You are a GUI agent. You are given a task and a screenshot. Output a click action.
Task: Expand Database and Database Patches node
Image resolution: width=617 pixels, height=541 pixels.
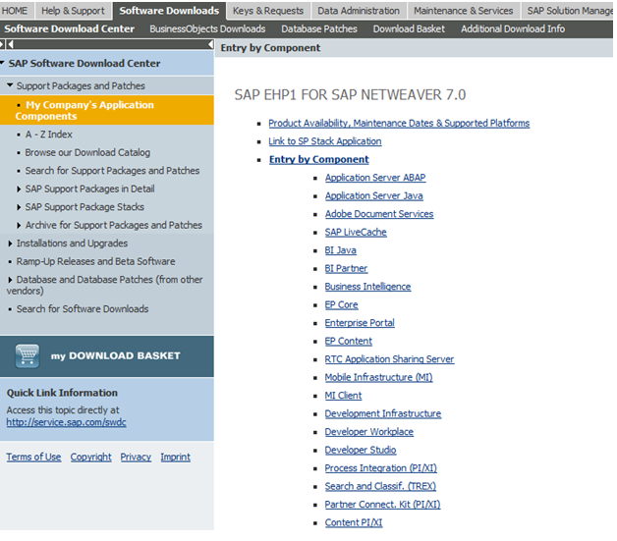point(10,280)
